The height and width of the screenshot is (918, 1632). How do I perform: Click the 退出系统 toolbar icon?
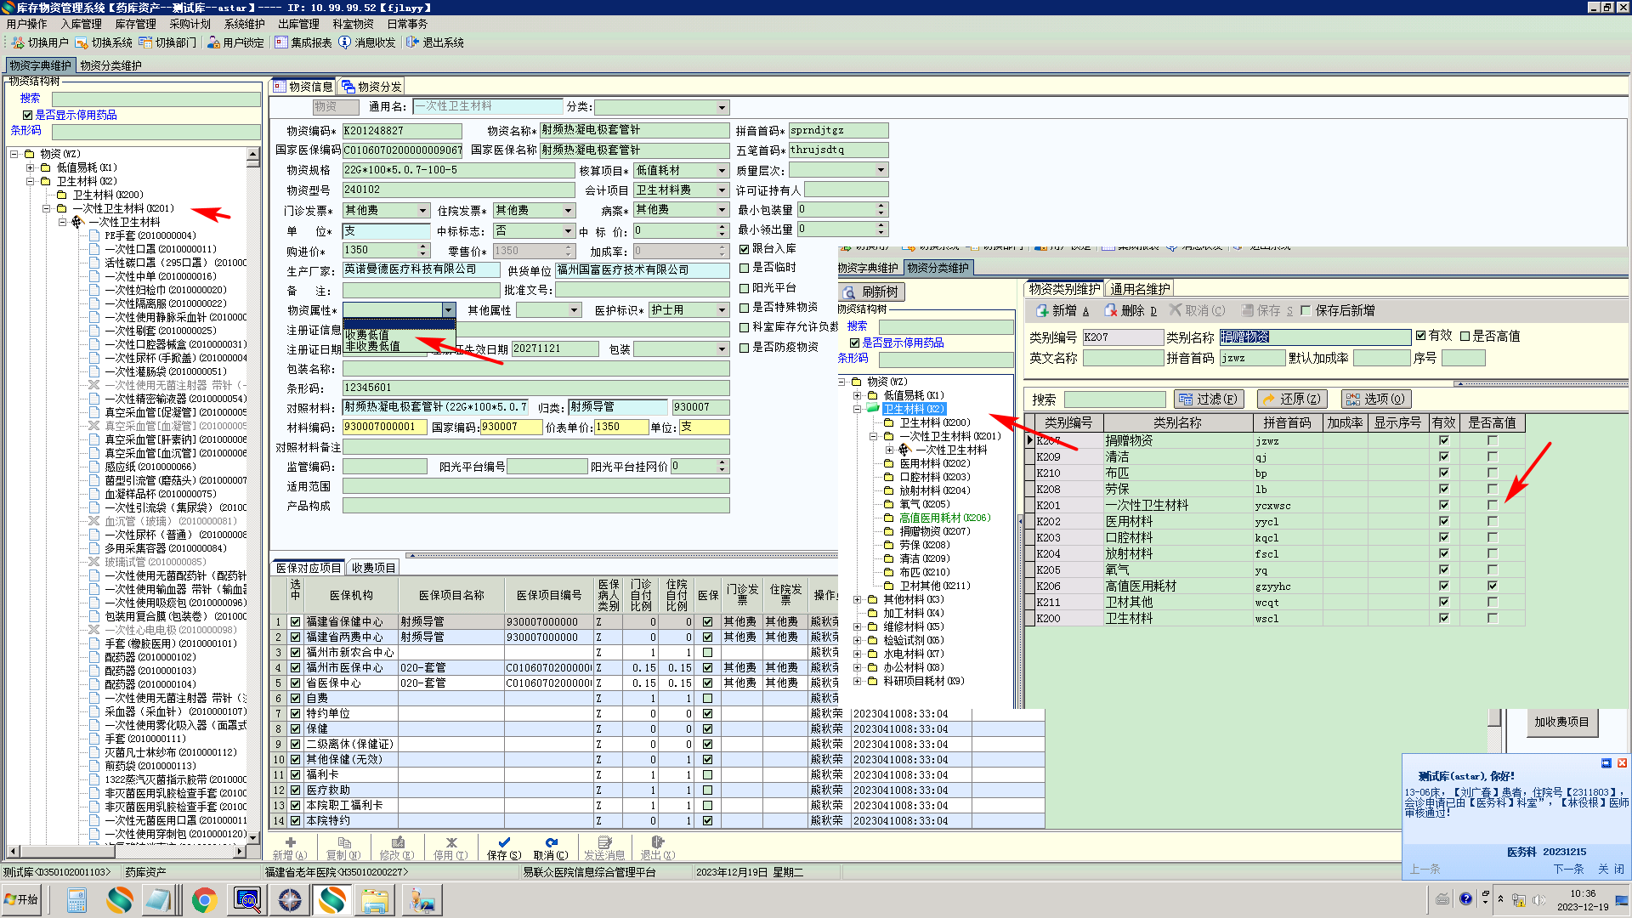click(413, 42)
